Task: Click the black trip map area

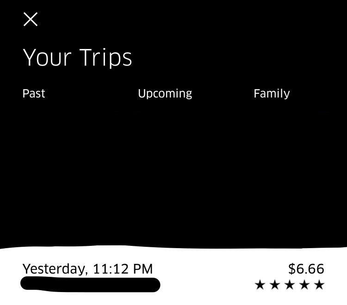Action: pyautogui.click(x=173, y=176)
